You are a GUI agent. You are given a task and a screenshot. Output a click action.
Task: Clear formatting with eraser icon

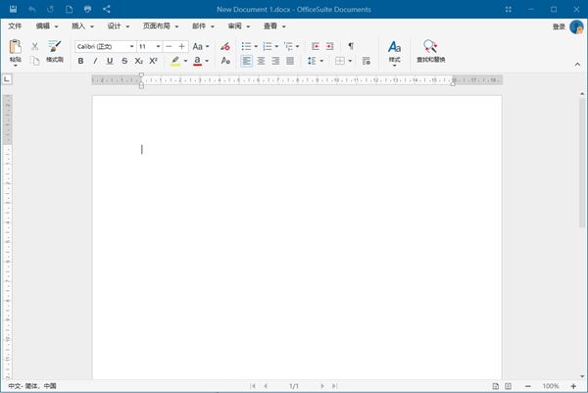pos(225,46)
